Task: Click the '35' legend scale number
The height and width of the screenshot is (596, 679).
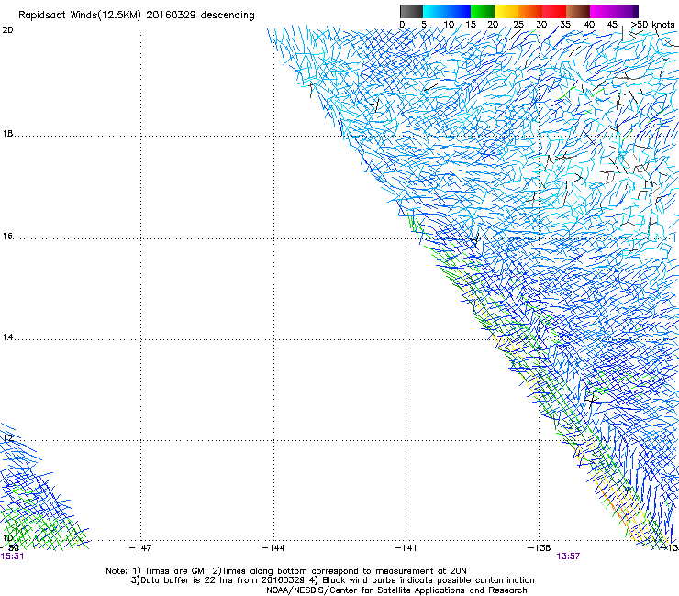Action: (565, 25)
